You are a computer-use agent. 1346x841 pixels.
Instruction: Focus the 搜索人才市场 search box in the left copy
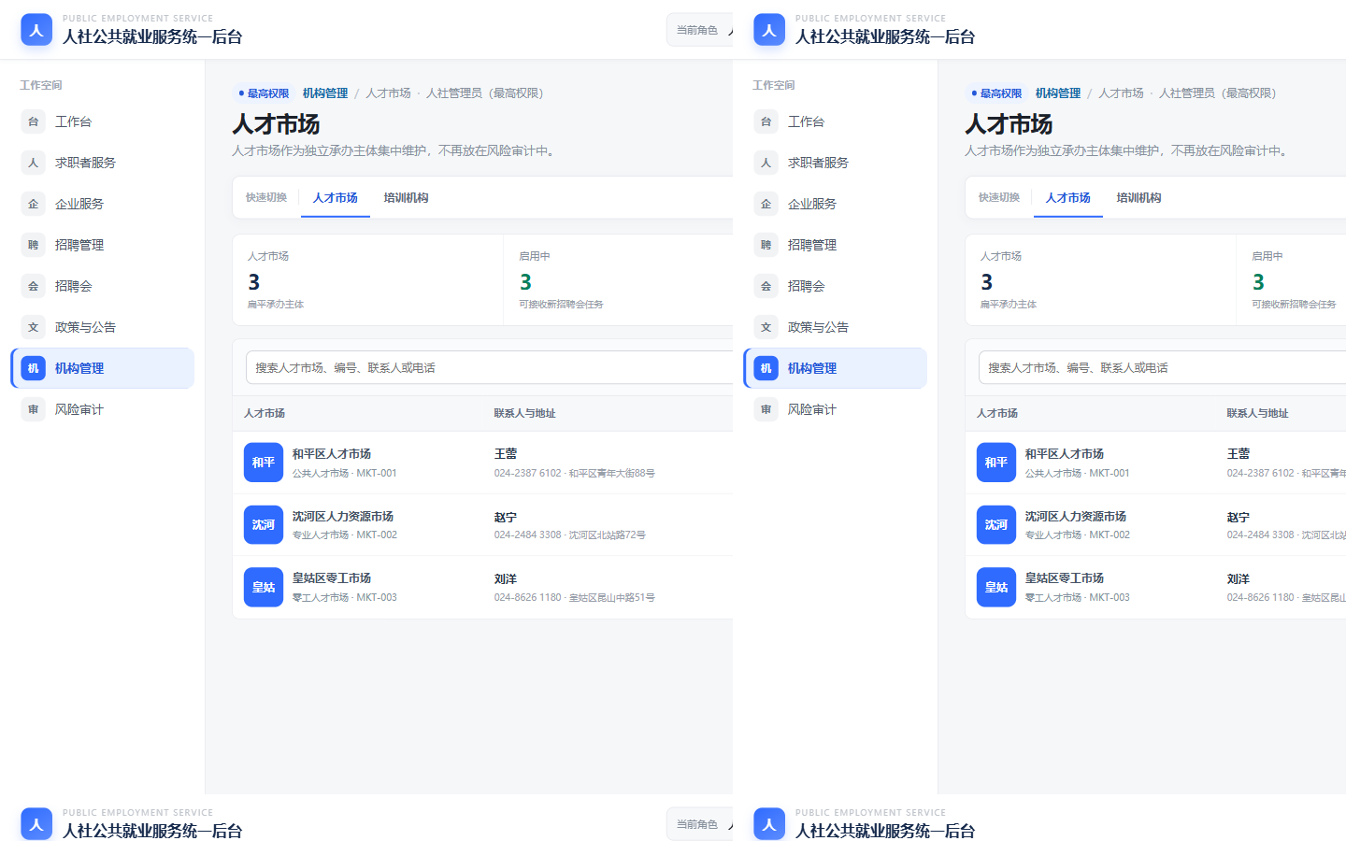point(490,368)
